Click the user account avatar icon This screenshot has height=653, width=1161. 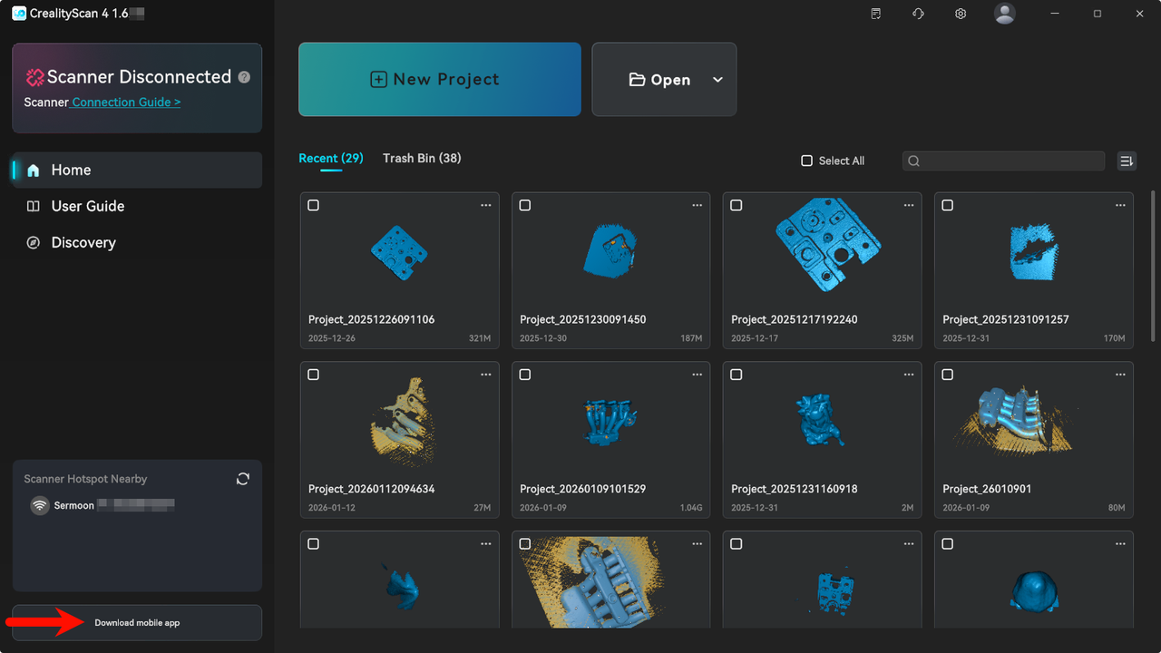[1004, 14]
